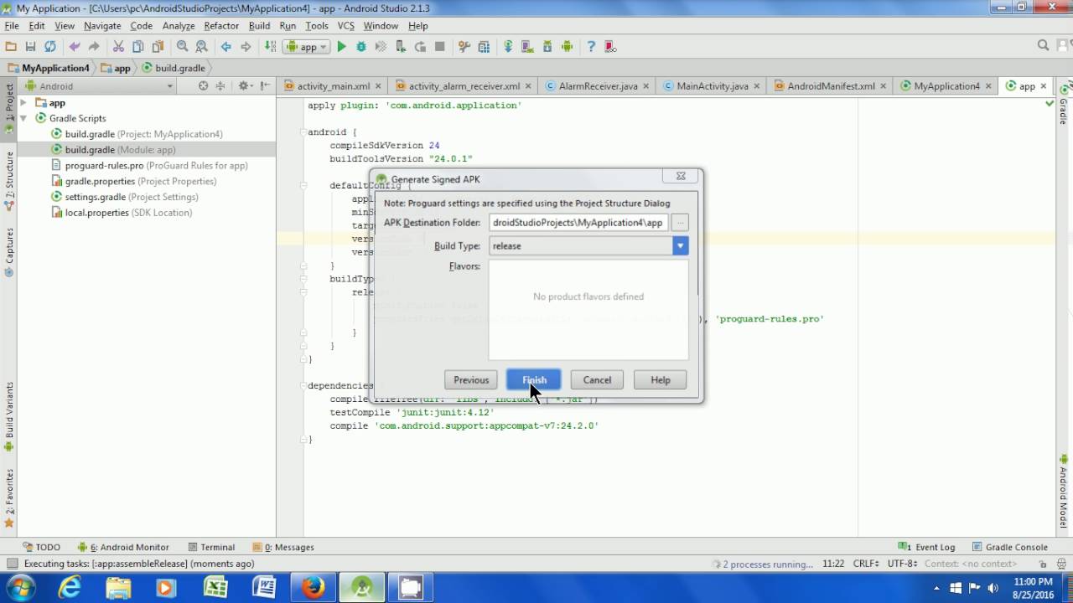The image size is (1073, 603).
Task: Click the Finish button
Action: click(x=534, y=380)
